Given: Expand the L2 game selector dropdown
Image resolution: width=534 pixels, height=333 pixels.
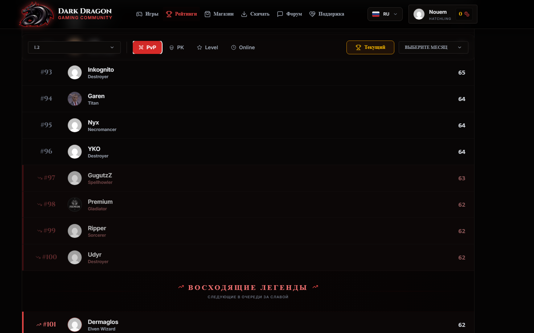Looking at the screenshot, I should [x=74, y=47].
